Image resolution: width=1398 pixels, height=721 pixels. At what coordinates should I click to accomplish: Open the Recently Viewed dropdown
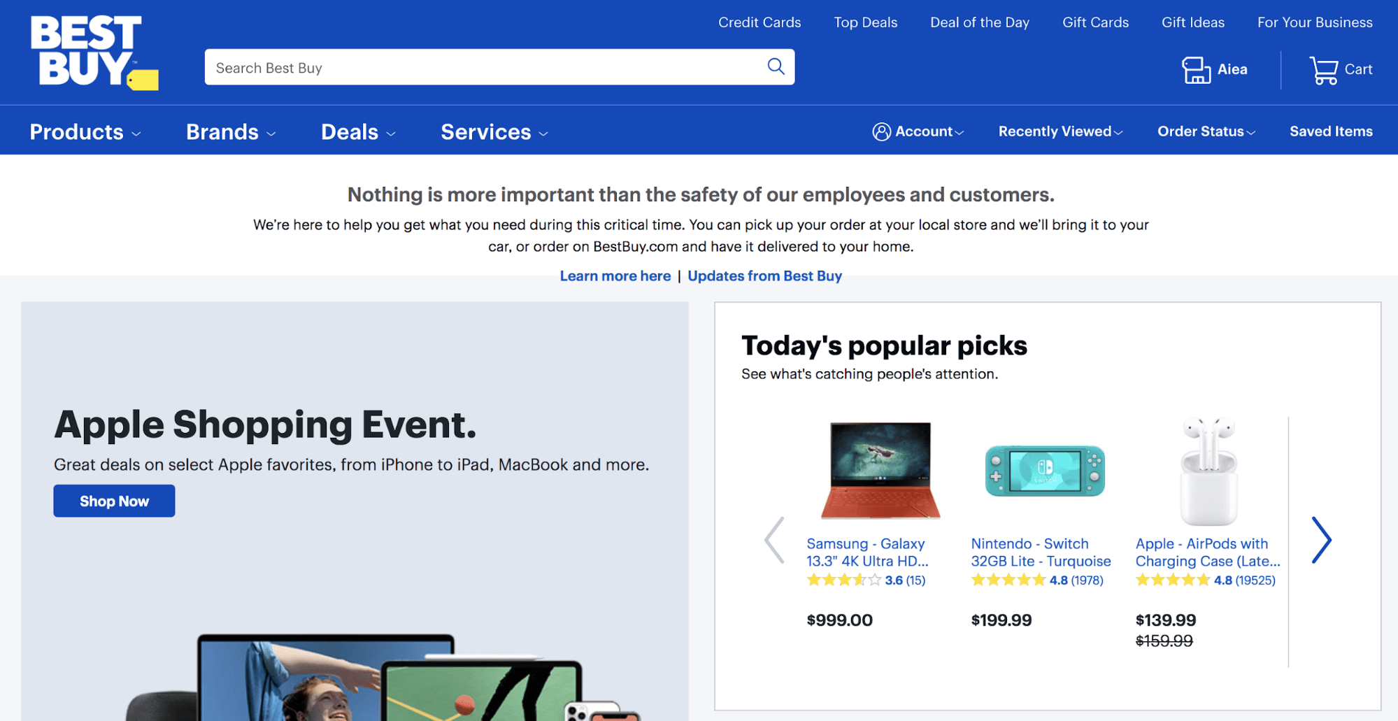pyautogui.click(x=1060, y=131)
